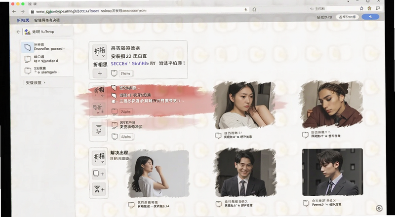Click the white pill button in the header bar
This screenshot has height=217, width=395.
coord(347,17)
